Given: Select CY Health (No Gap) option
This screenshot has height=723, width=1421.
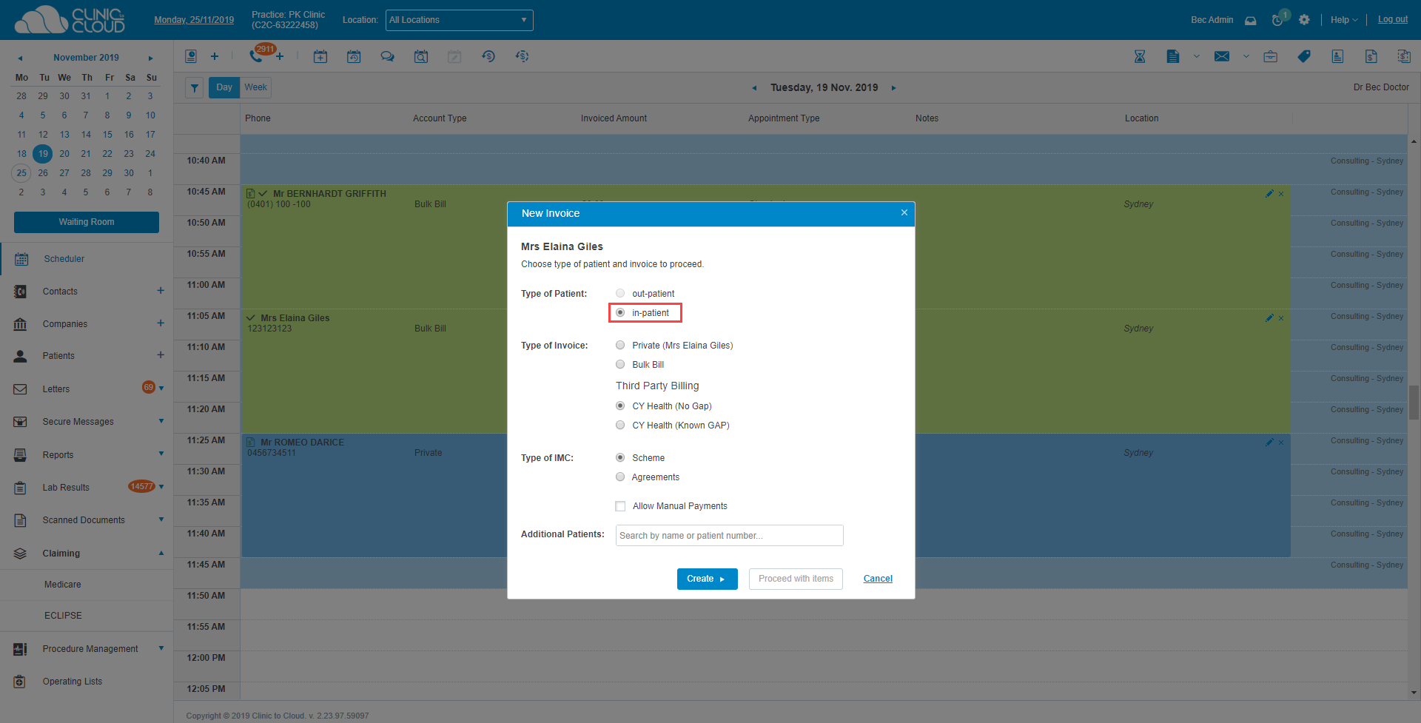Looking at the screenshot, I should click(x=620, y=406).
